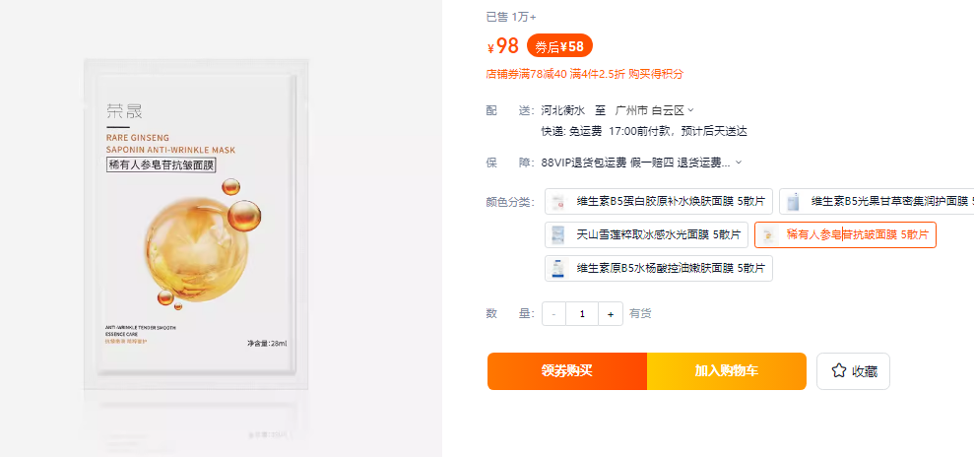The height and width of the screenshot is (457, 974).
Task: Click the 券后¥58 price badge
Action: (560, 46)
